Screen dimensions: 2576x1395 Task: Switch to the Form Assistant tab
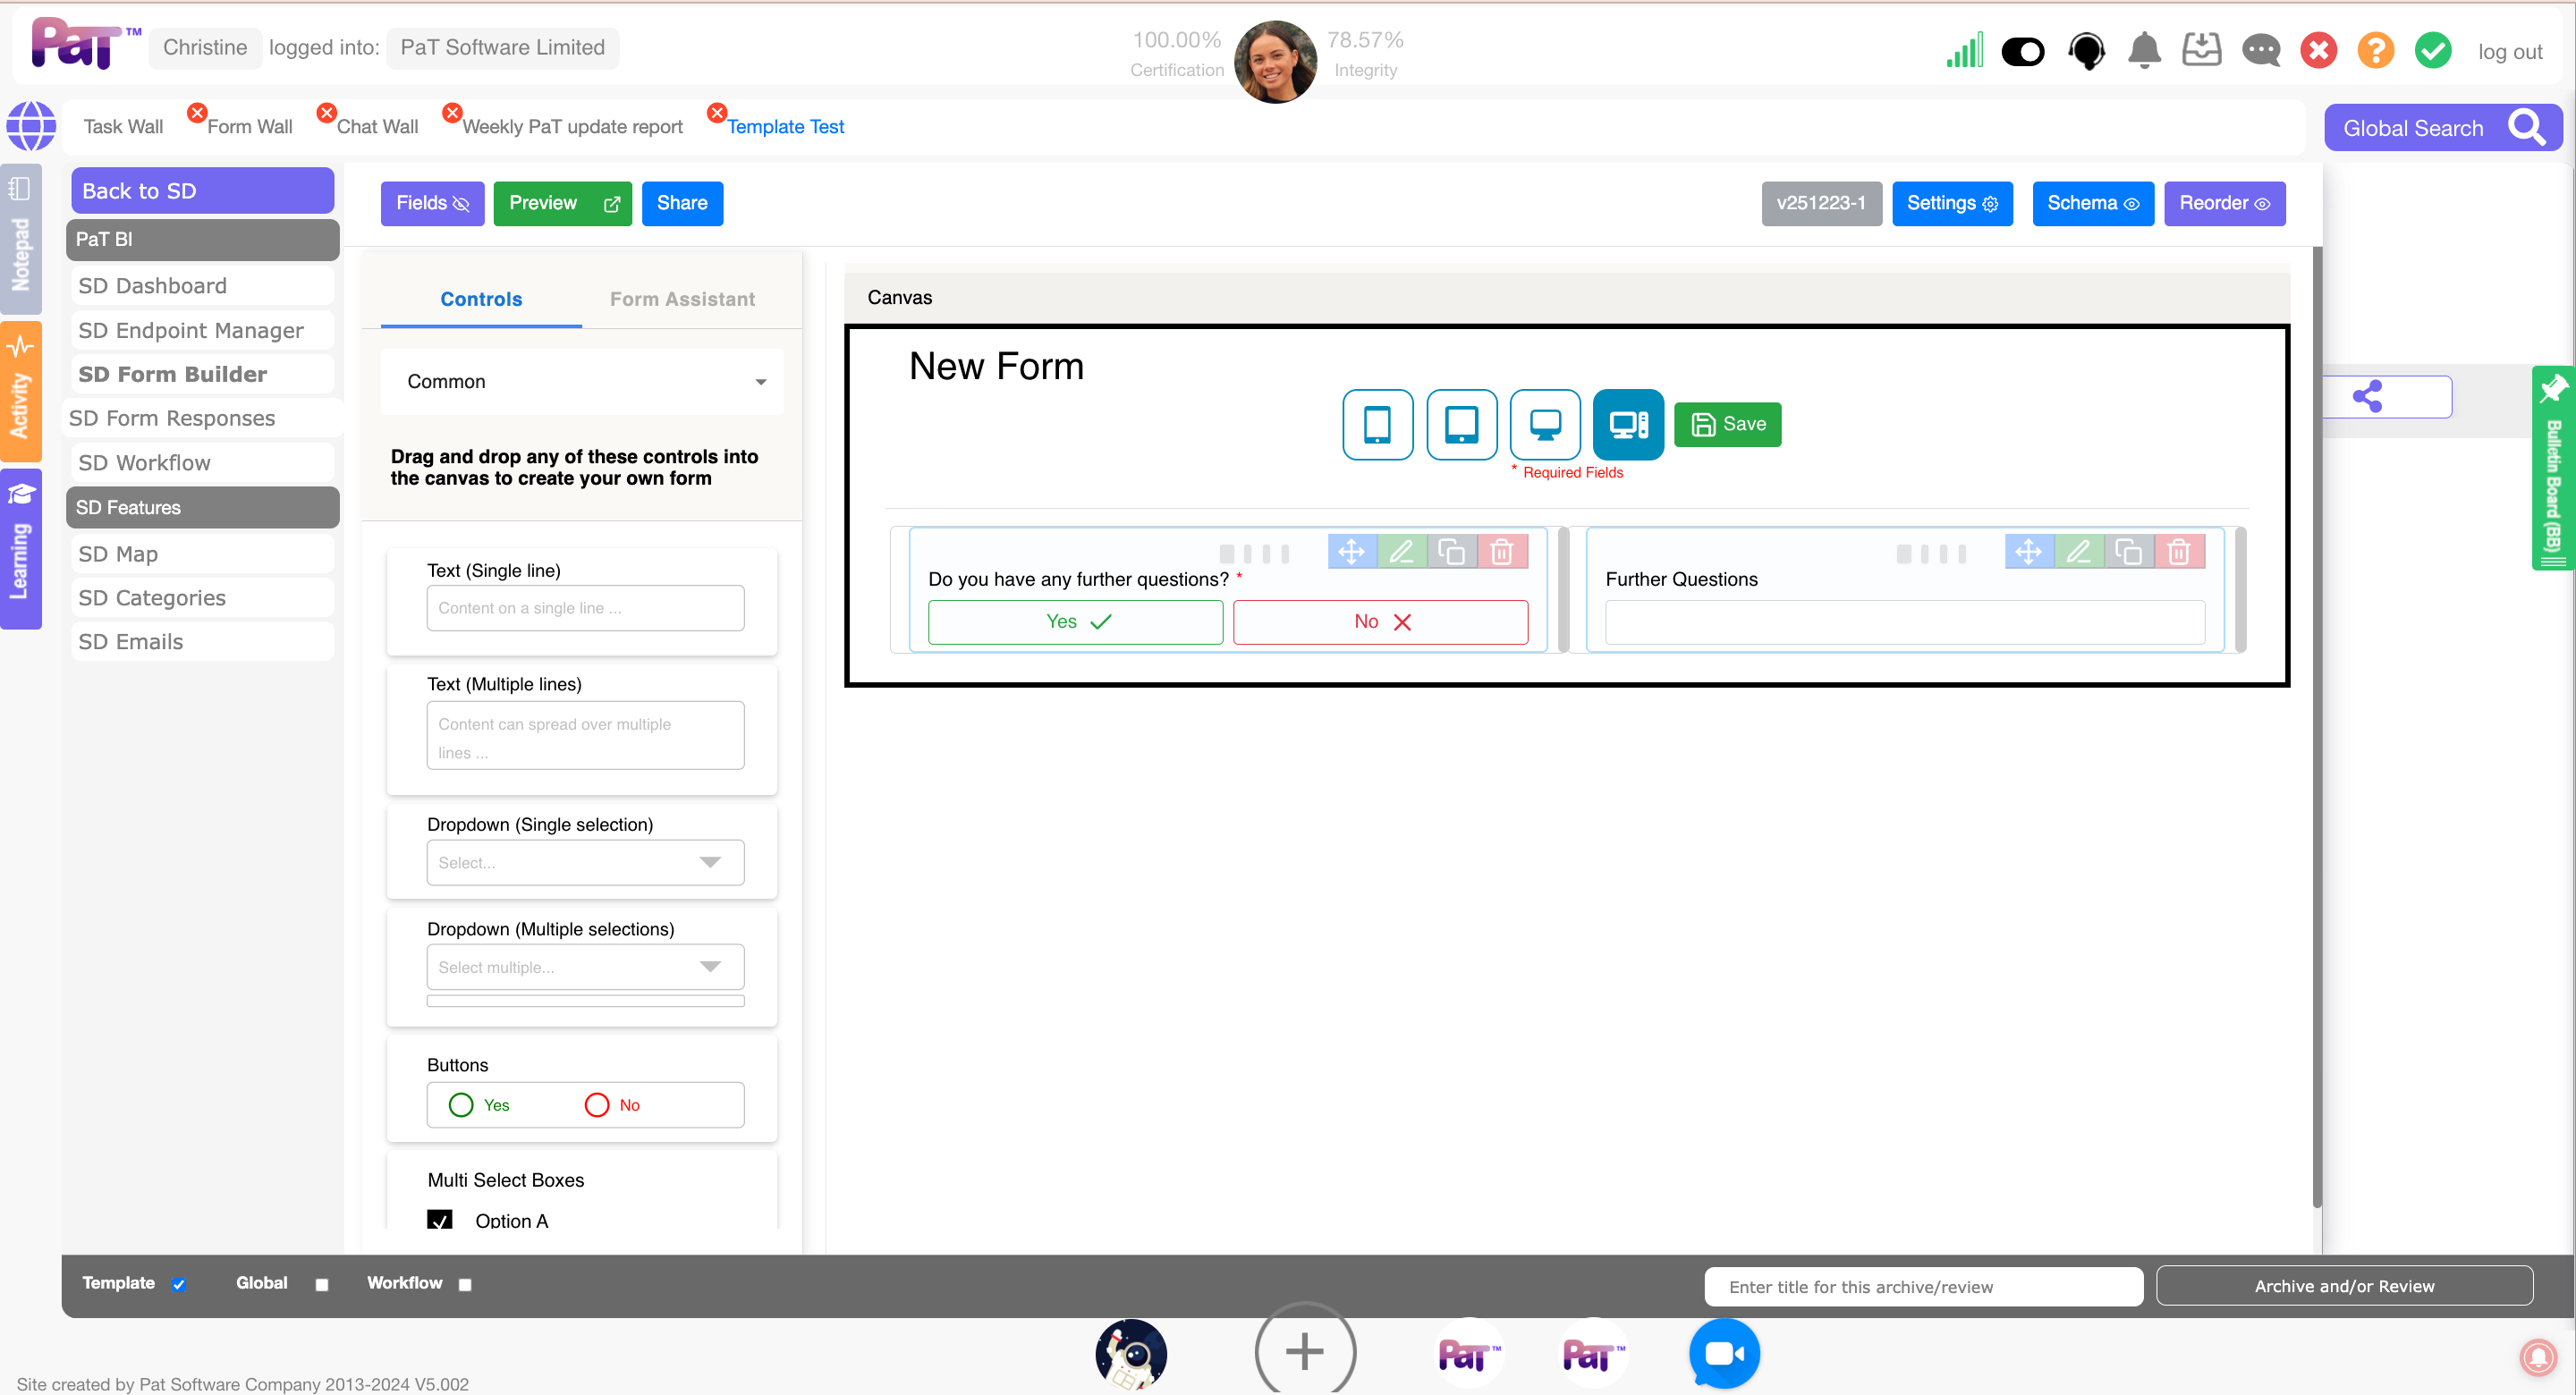pos(682,299)
